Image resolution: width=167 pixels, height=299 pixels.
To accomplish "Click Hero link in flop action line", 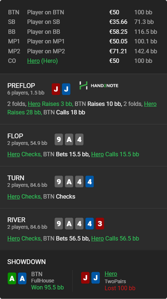I will [14, 154].
